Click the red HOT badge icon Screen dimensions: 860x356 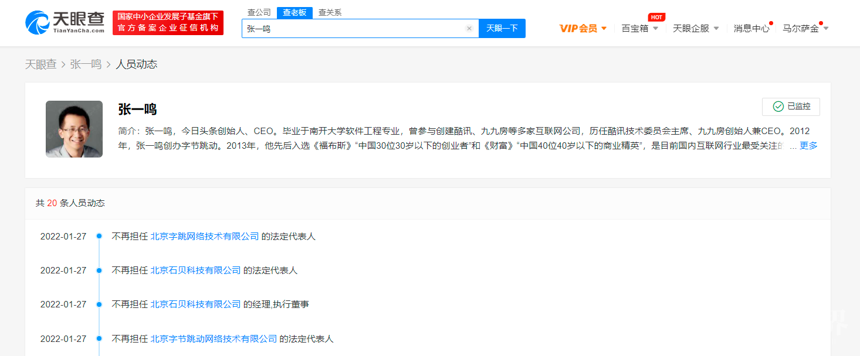(656, 18)
